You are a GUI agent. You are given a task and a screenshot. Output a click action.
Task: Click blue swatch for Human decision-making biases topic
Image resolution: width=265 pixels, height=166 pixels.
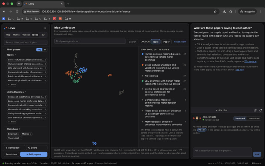pyautogui.click(x=142, y=54)
